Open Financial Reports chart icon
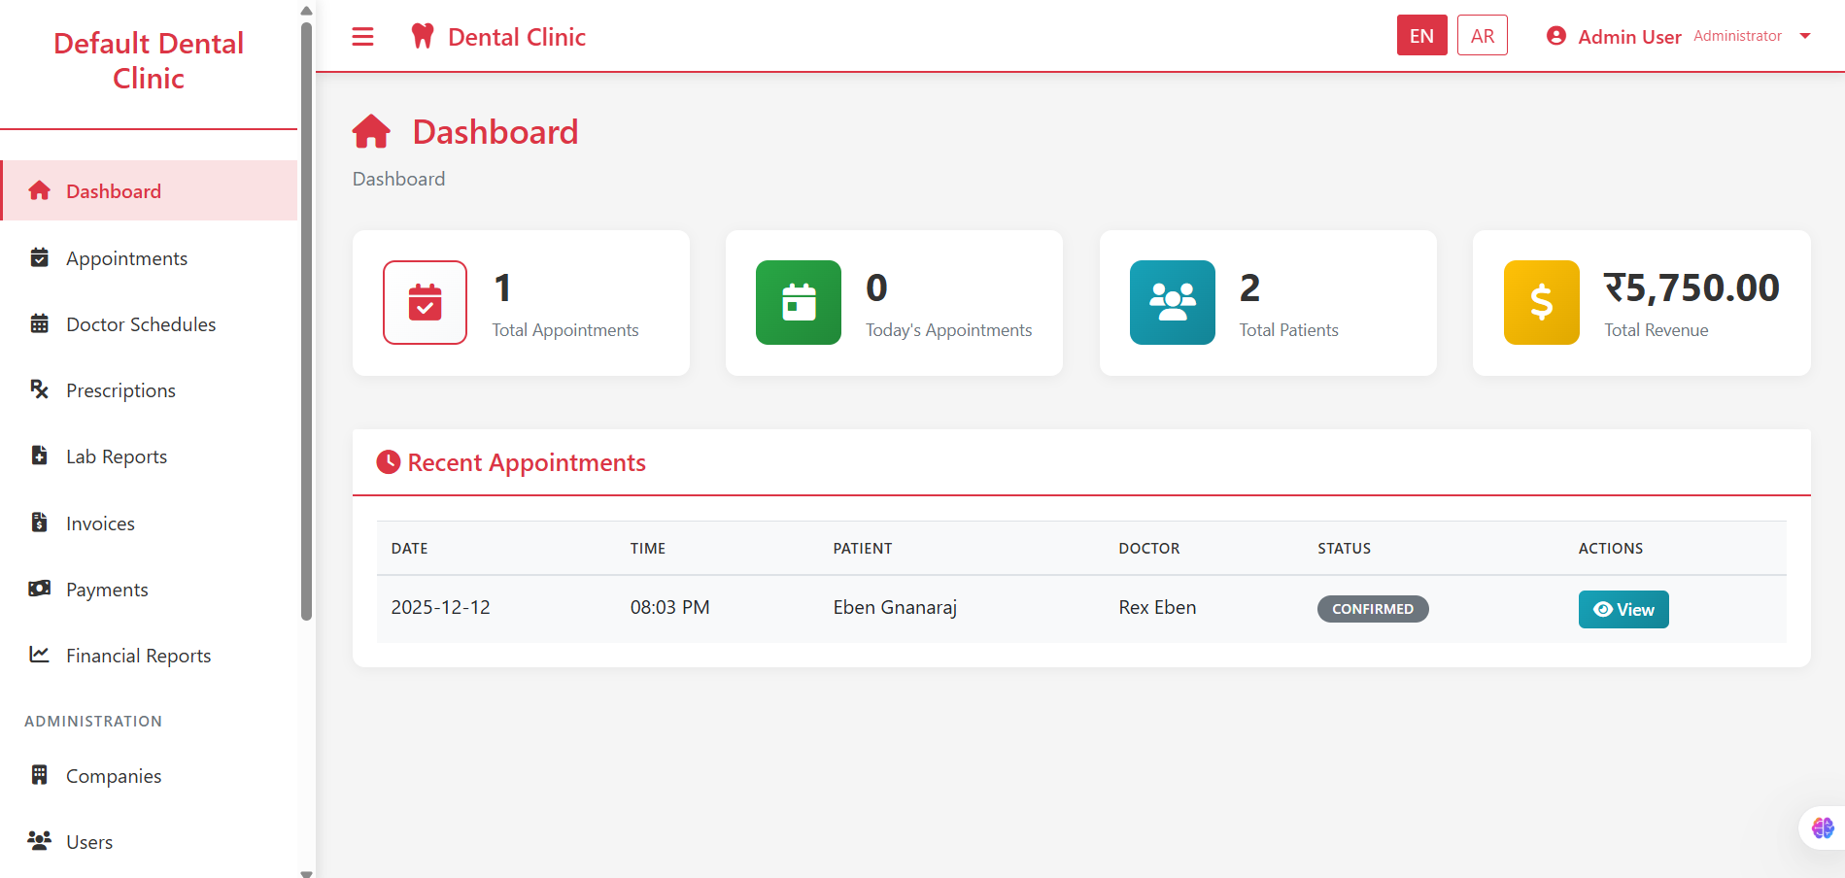 [x=39, y=655]
